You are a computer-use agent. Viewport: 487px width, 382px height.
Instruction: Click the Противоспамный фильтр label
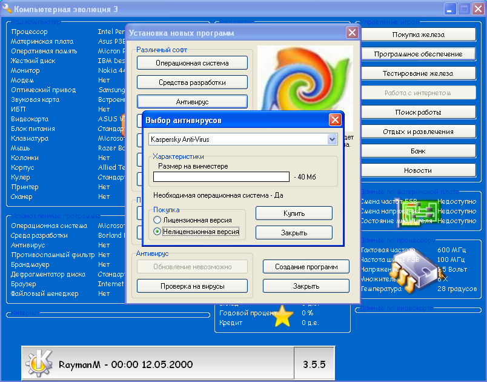(53, 255)
